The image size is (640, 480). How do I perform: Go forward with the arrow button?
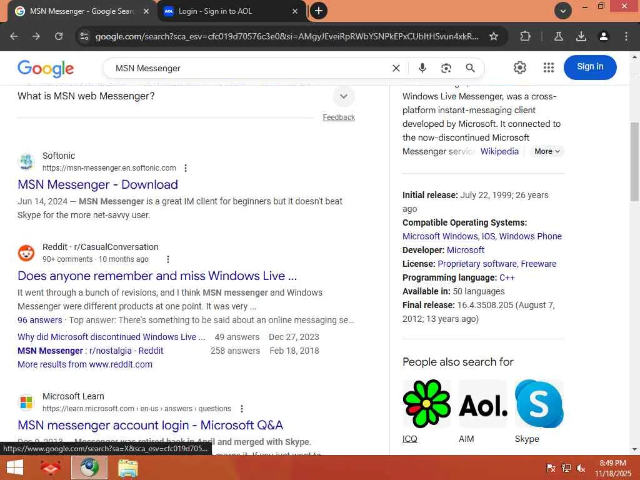pyautogui.click(x=36, y=36)
